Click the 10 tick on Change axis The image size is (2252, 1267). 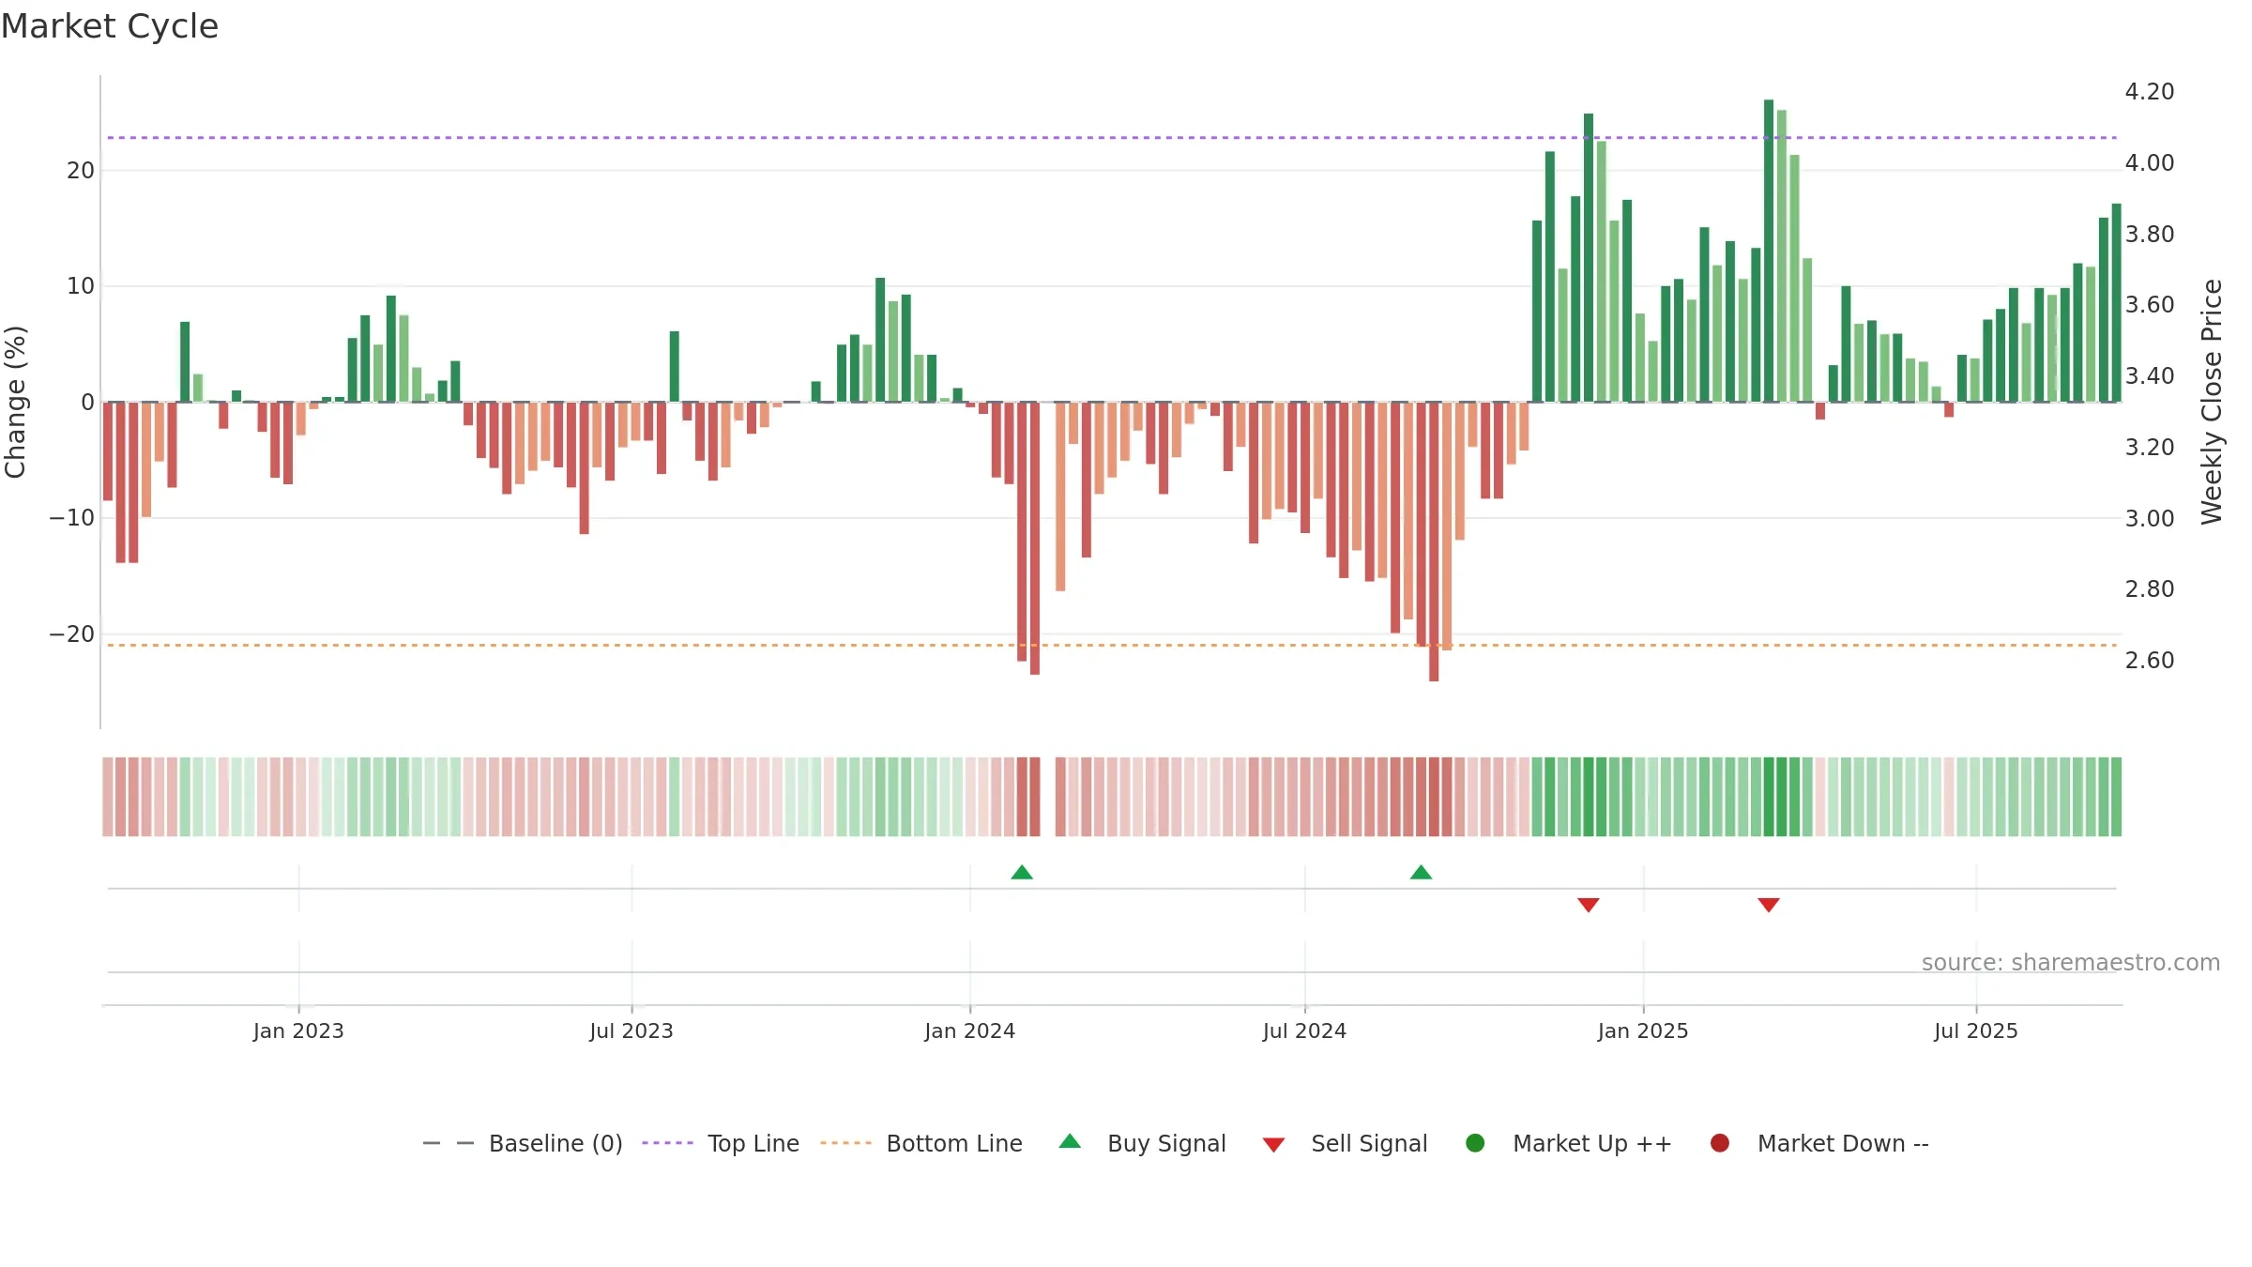click(x=81, y=286)
